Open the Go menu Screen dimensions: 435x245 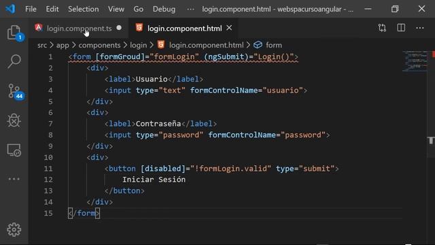pos(138,9)
